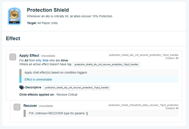Click the Protection Shield ability icon
Viewport: 189px width, 129px height.
pyautogui.click(x=14, y=16)
